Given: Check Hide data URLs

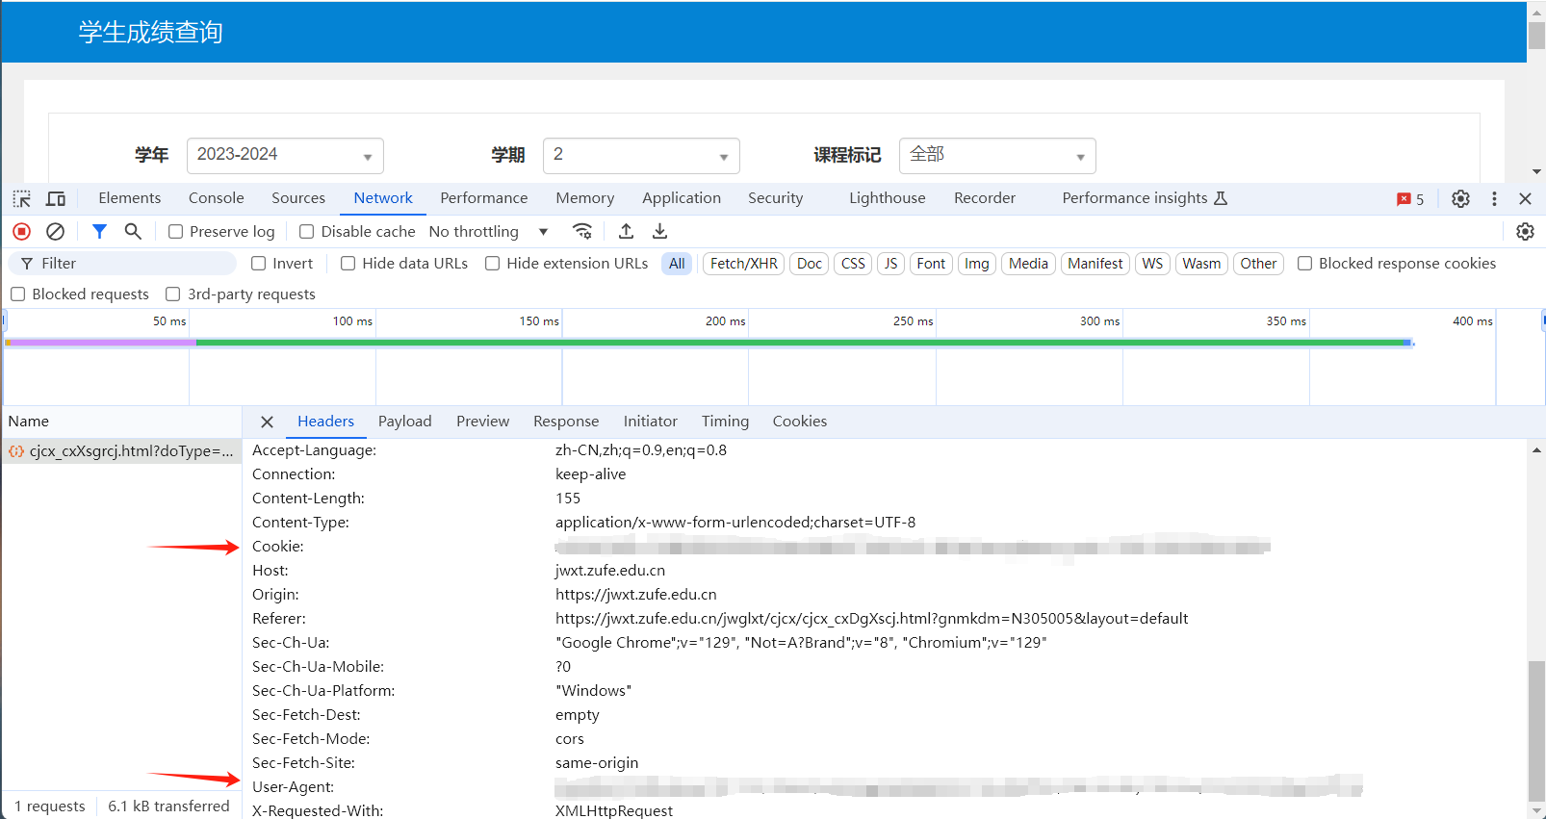Looking at the screenshot, I should pyautogui.click(x=348, y=264).
